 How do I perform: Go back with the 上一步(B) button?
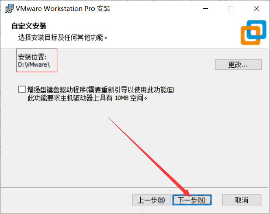(152, 200)
